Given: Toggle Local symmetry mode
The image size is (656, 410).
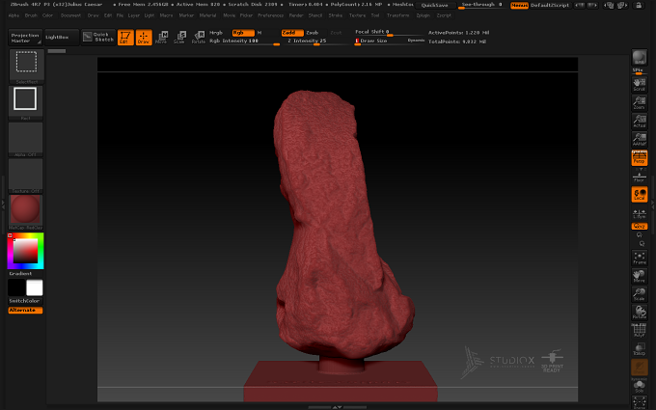Looking at the screenshot, I should [x=640, y=195].
